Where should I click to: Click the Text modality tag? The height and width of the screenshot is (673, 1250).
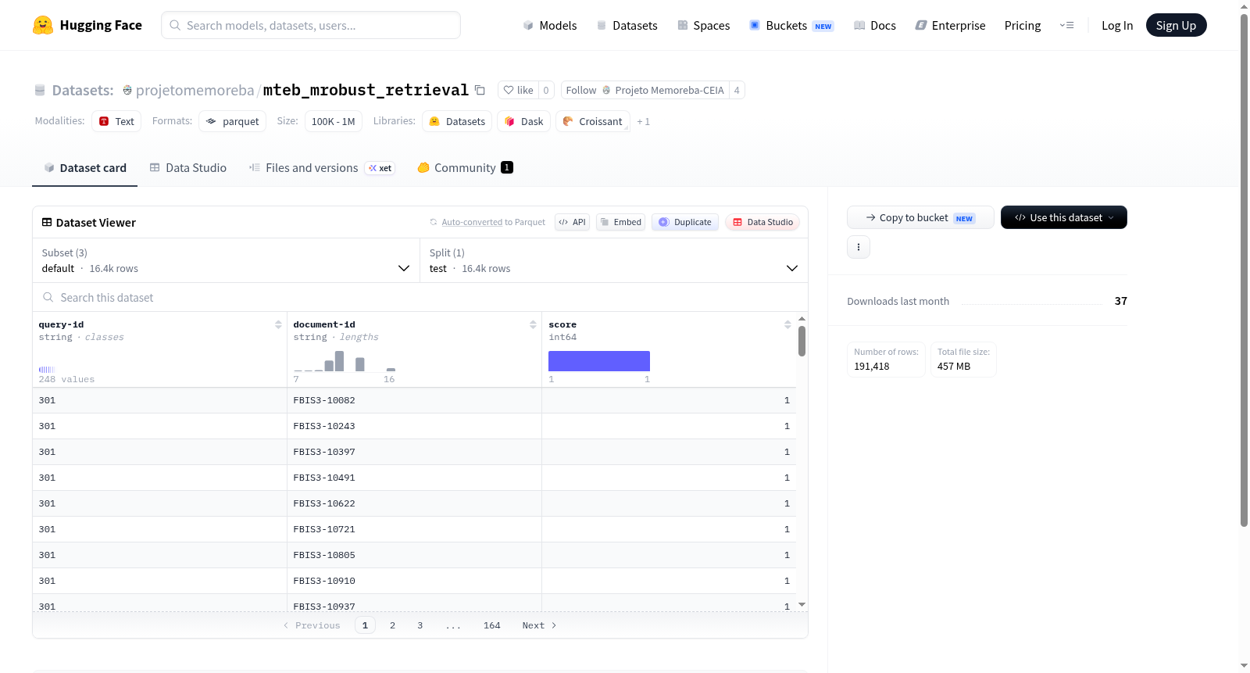116,121
